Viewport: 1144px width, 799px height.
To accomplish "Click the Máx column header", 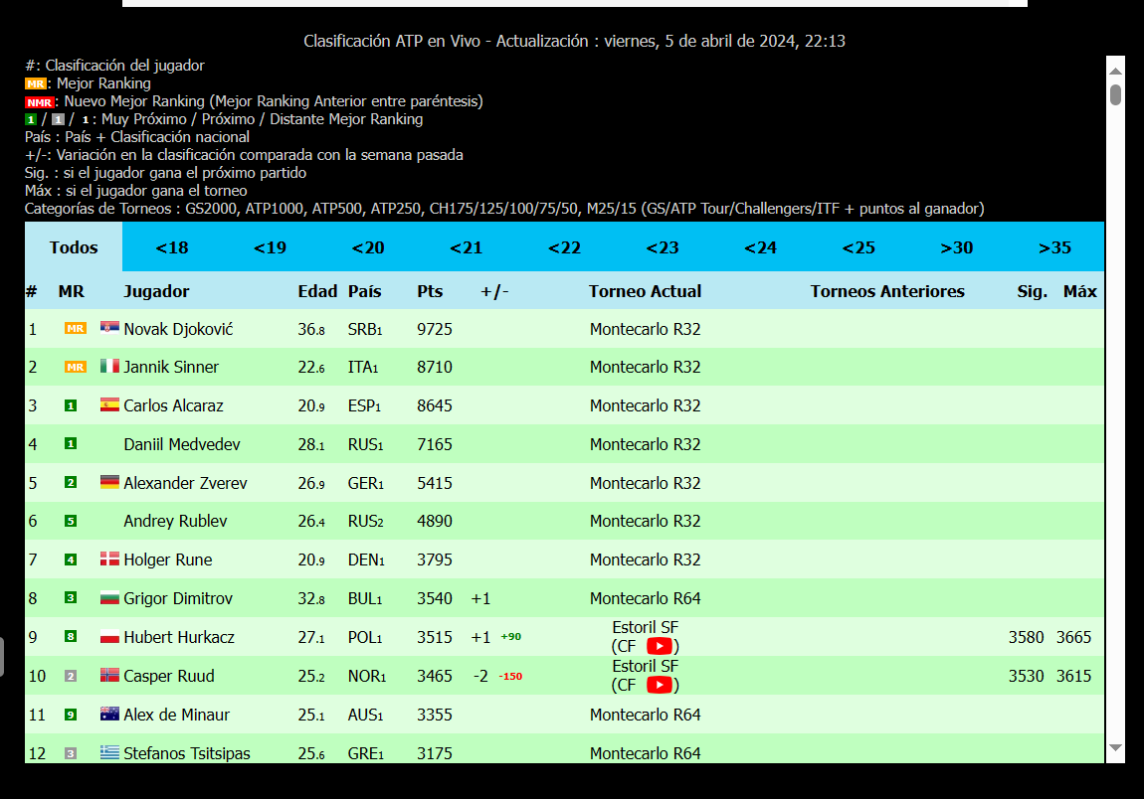I will tap(1079, 291).
